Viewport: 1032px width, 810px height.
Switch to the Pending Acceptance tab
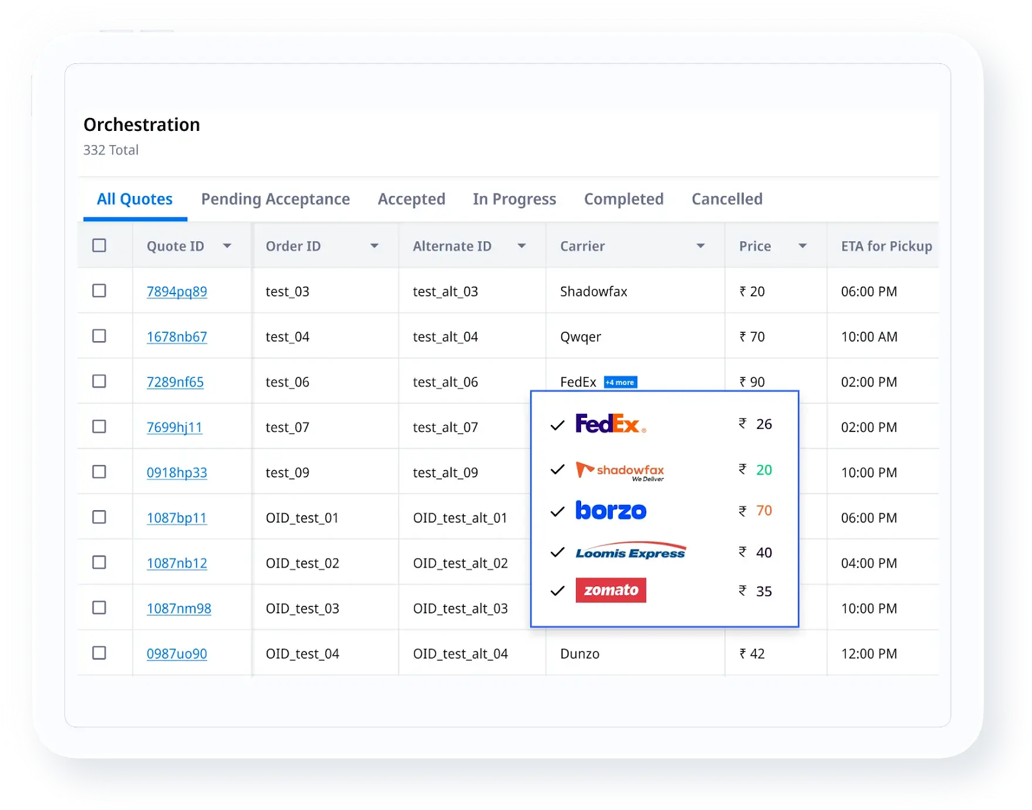tap(275, 199)
